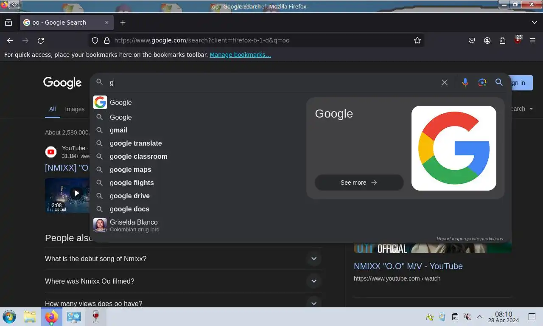Bookmark this page with the star
The image size is (543, 326).
coord(417,40)
